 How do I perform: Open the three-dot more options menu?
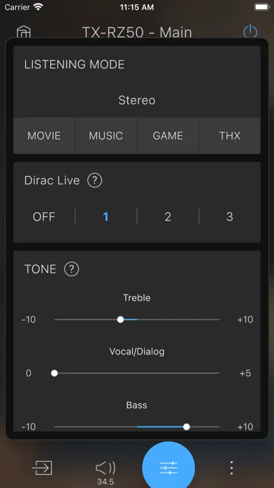[231, 468]
